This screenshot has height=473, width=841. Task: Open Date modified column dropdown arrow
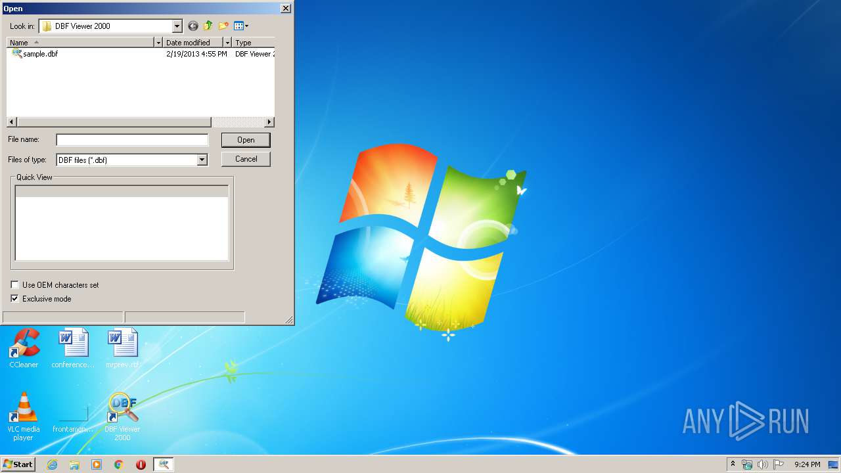coord(227,43)
